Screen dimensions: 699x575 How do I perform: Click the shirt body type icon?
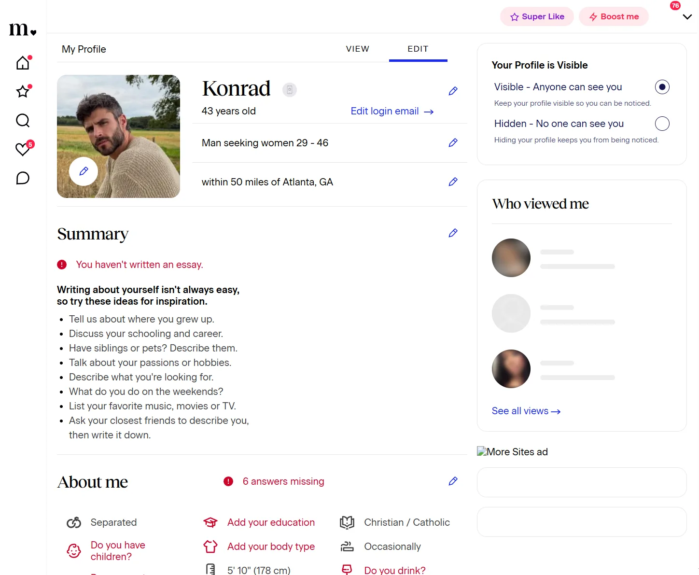click(210, 547)
